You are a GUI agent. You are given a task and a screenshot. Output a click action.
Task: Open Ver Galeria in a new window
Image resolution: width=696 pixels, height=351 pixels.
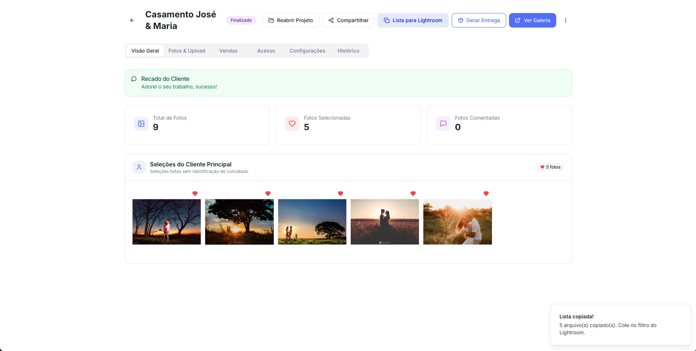point(533,20)
